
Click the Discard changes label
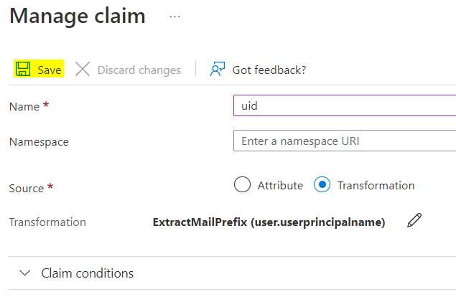(139, 70)
